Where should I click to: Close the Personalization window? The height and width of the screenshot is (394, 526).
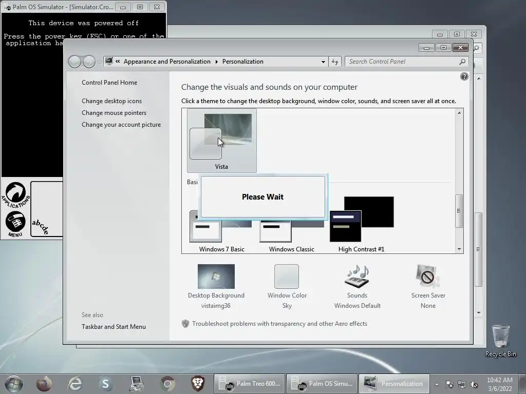[x=460, y=48]
